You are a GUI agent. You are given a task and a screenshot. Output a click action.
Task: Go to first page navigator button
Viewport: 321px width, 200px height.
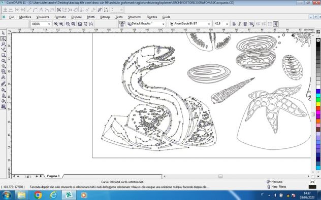pos(14,176)
